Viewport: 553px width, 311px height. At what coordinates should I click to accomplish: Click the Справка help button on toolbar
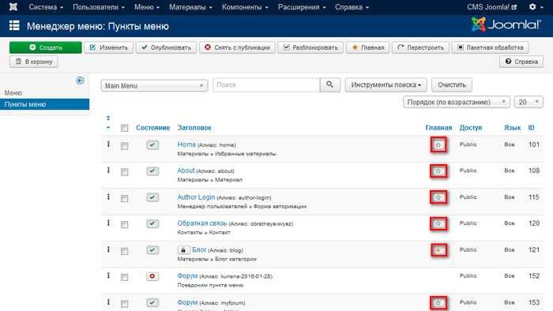pyautogui.click(x=521, y=62)
